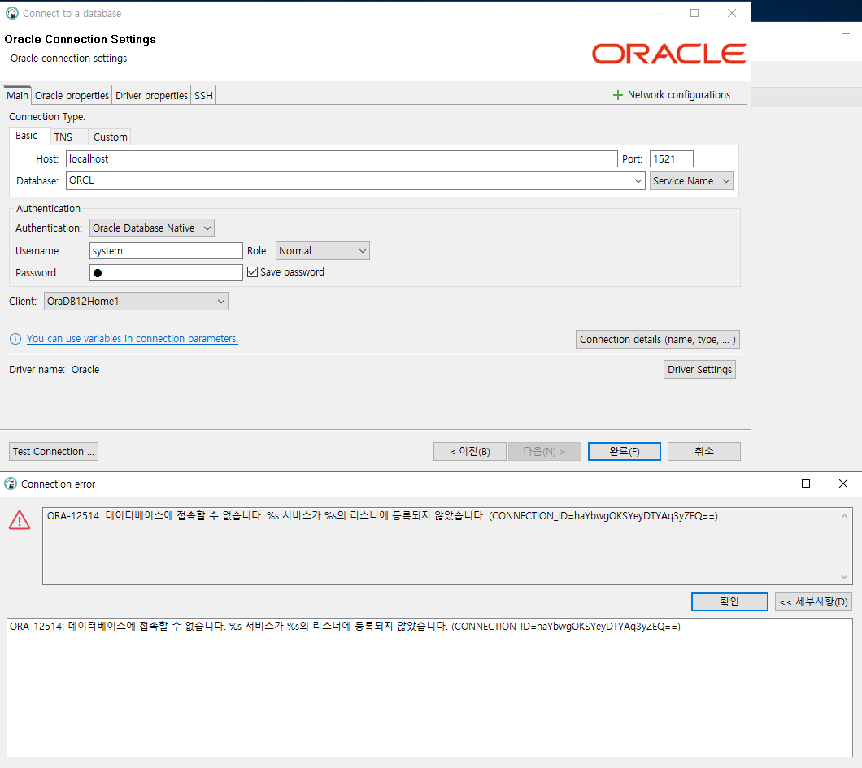
Task: Open the Client OraDB12Home1 dropdown
Action: pos(136,301)
